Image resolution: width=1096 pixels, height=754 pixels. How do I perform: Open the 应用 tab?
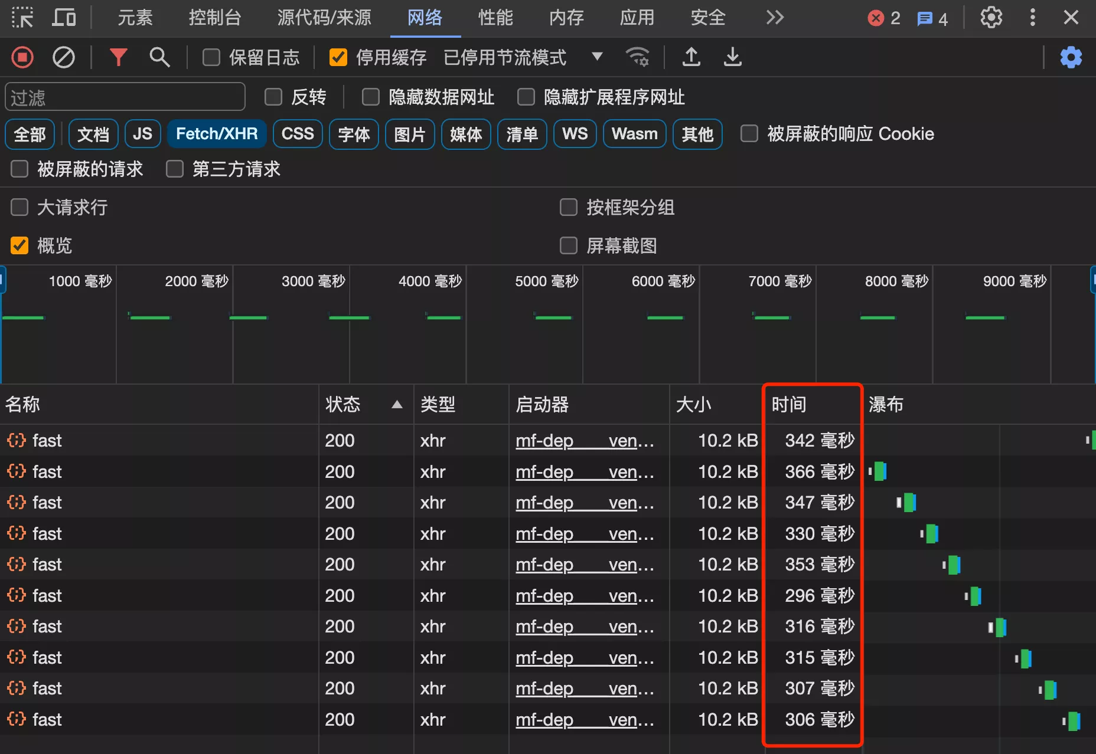pos(637,18)
